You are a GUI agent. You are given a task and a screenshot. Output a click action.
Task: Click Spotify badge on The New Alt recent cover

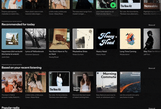tap(51, 73)
